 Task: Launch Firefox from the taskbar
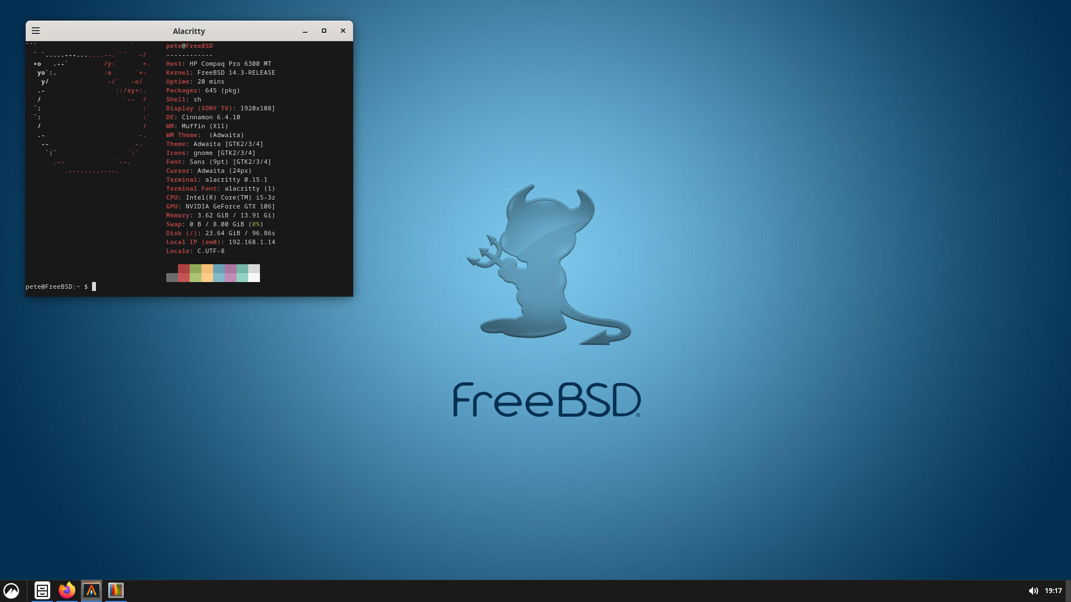pyautogui.click(x=67, y=590)
